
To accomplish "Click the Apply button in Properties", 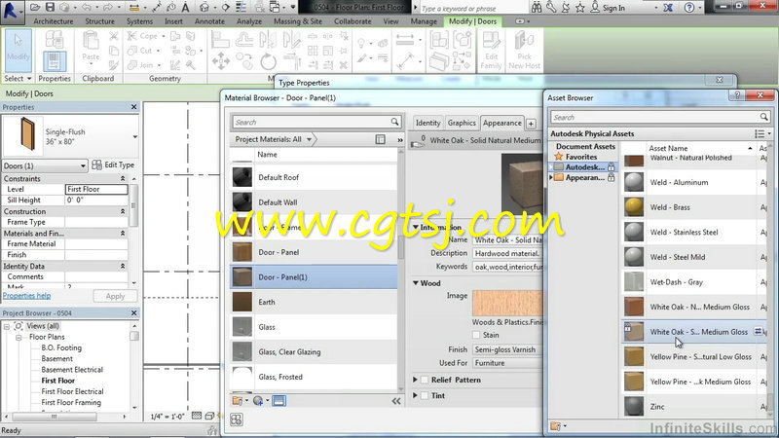I will coord(115,296).
